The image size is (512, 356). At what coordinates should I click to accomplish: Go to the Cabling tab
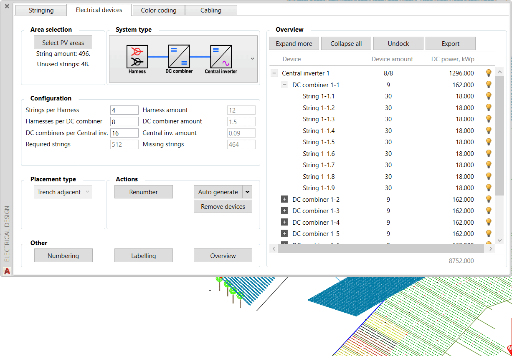[211, 10]
